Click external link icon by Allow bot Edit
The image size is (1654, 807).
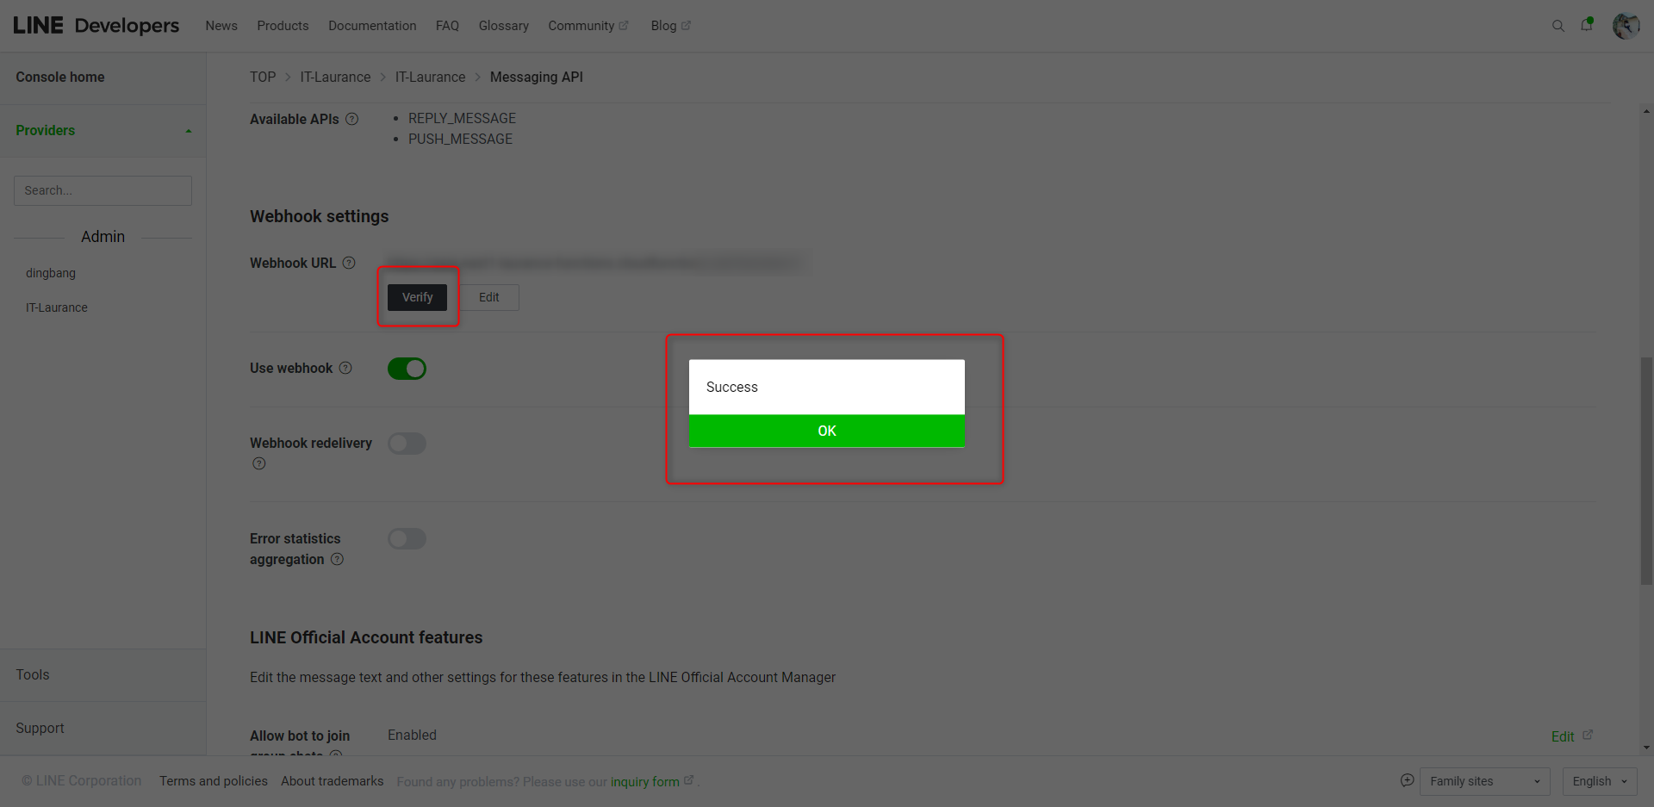pos(1588,735)
